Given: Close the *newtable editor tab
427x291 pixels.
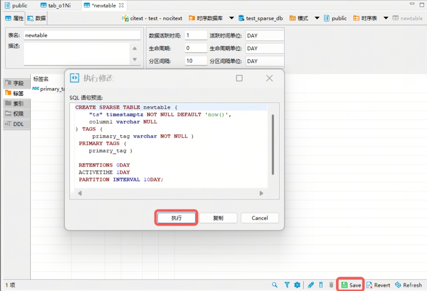Looking at the screenshot, I should click(121, 5).
